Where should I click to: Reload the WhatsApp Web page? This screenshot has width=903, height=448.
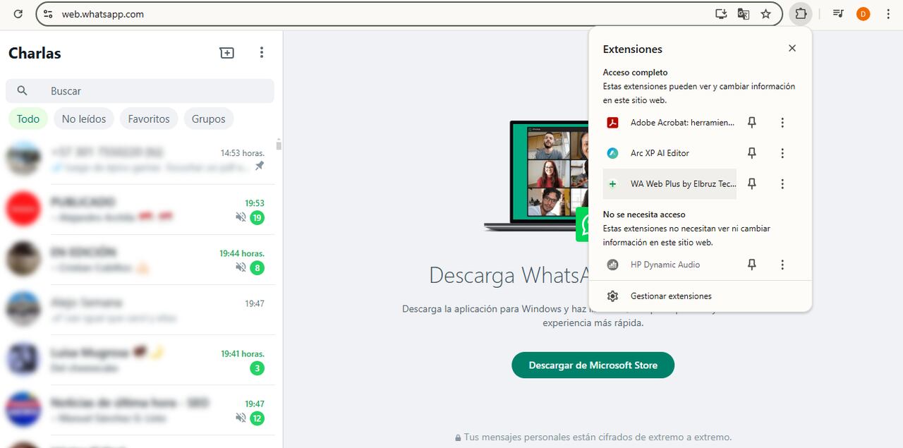(x=18, y=13)
